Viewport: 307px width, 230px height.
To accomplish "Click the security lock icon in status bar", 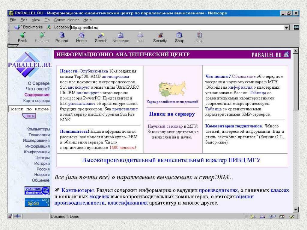I will (x=10, y=216).
